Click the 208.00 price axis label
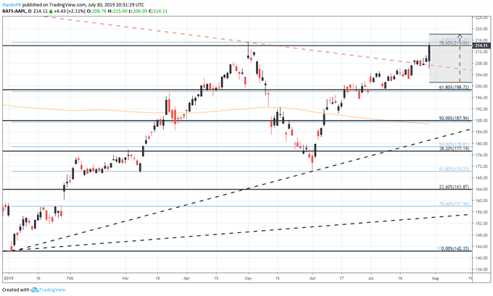493x296 pixels. click(483, 64)
